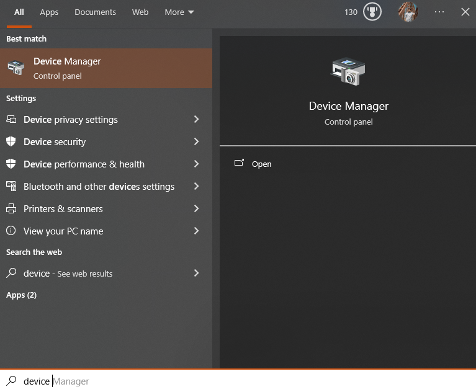Click the Control panel subtitle in preview
The width and height of the screenshot is (476, 392).
pyautogui.click(x=349, y=122)
